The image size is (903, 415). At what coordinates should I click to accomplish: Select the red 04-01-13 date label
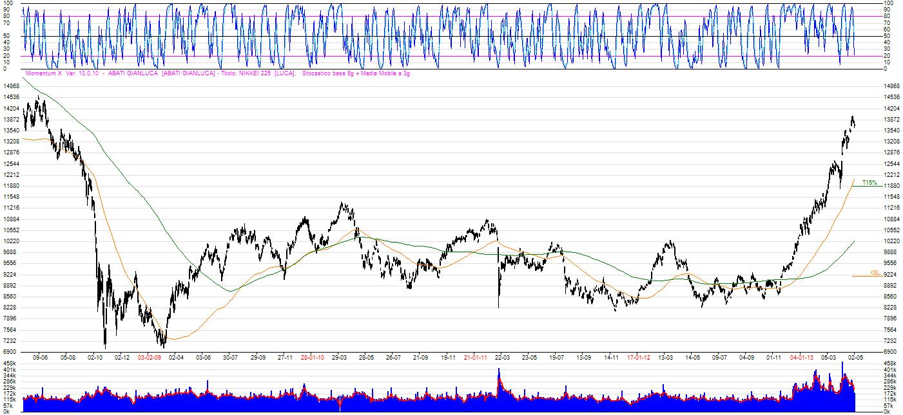(801, 356)
